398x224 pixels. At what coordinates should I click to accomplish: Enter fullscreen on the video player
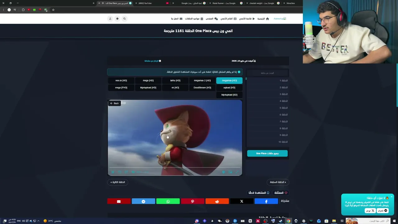tap(237, 172)
